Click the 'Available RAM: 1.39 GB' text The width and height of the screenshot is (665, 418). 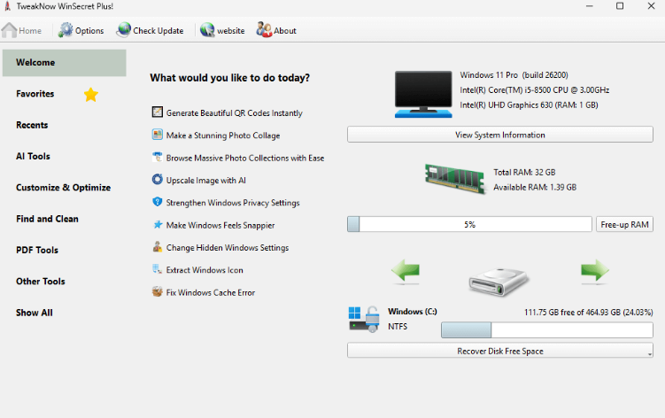[x=535, y=187]
